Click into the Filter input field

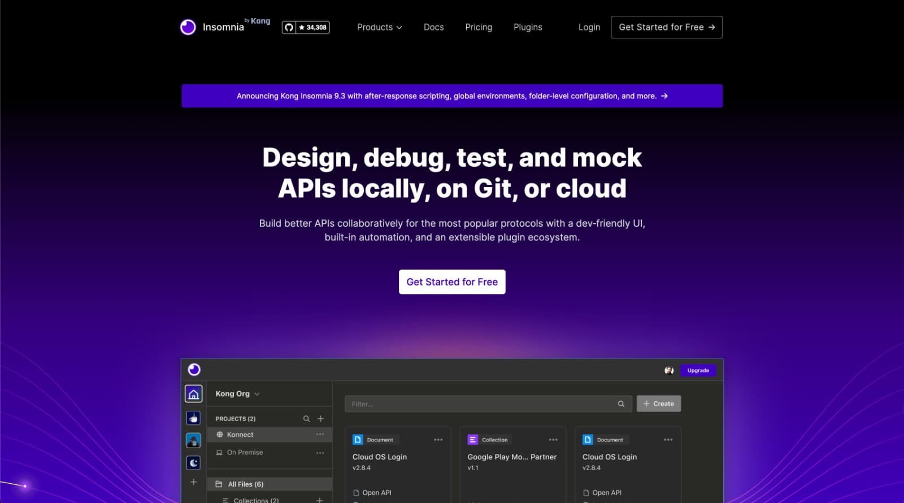point(480,404)
